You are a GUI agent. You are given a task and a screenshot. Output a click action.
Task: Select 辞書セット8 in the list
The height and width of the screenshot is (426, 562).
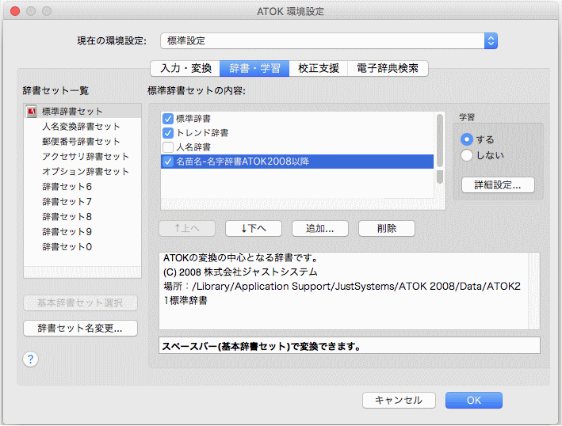pos(82,217)
